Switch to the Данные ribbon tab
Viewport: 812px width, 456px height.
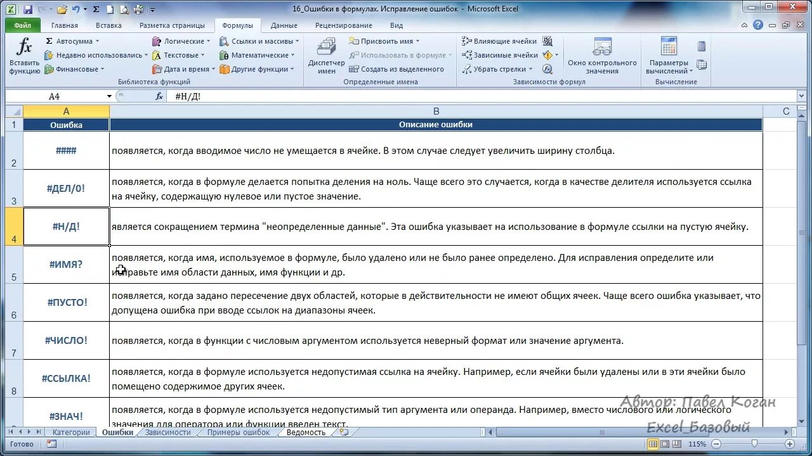(x=284, y=25)
